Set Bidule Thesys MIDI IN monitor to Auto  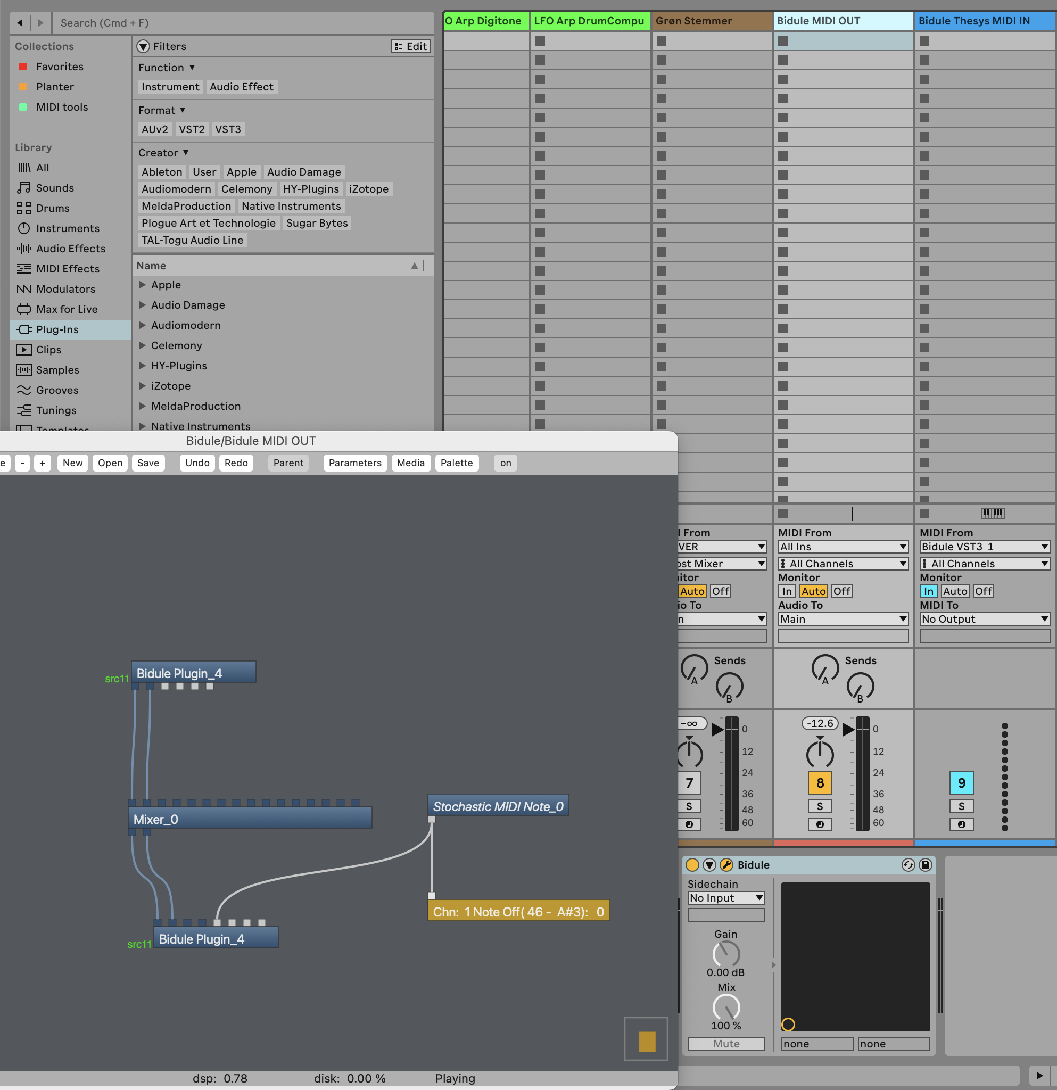pos(955,591)
